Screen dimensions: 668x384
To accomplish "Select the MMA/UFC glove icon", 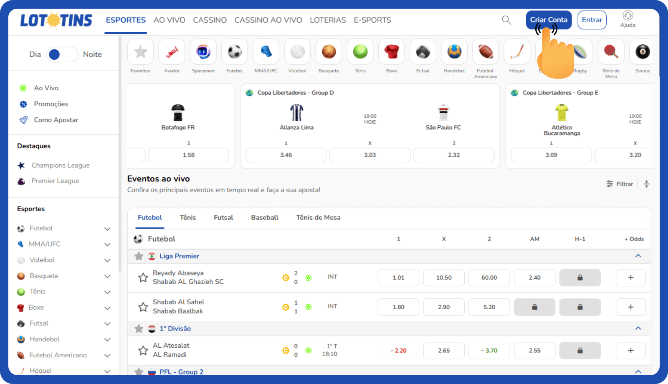I will (x=266, y=52).
